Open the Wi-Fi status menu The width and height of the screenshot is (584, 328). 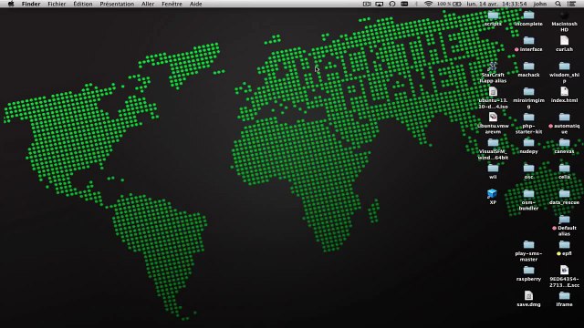(428, 4)
